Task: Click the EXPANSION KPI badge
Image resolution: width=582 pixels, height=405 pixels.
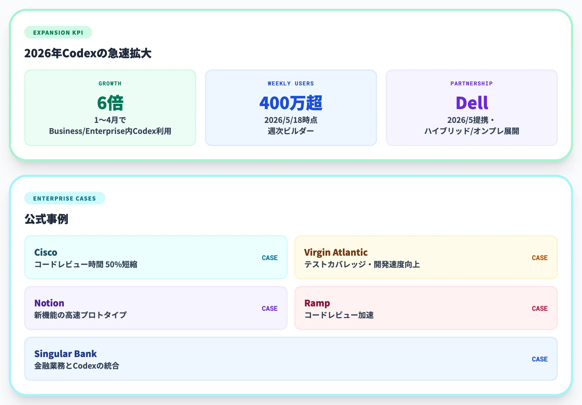Action: click(x=58, y=33)
